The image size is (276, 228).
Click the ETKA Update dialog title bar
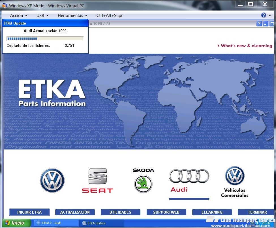tap(45, 23)
